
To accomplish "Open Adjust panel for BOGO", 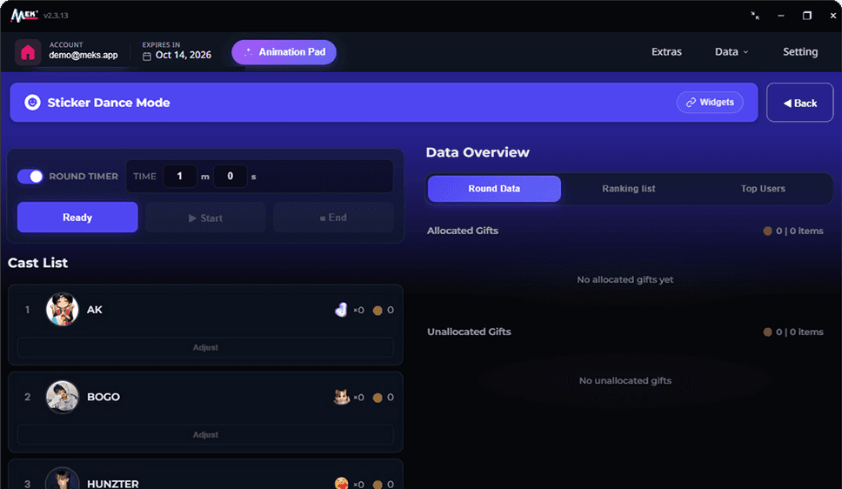I will (205, 434).
